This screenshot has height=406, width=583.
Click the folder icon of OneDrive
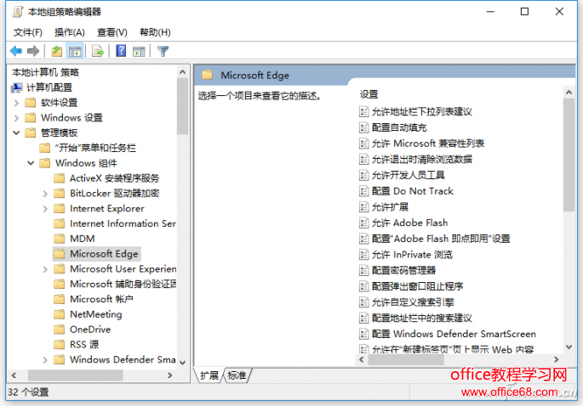[x=59, y=330]
